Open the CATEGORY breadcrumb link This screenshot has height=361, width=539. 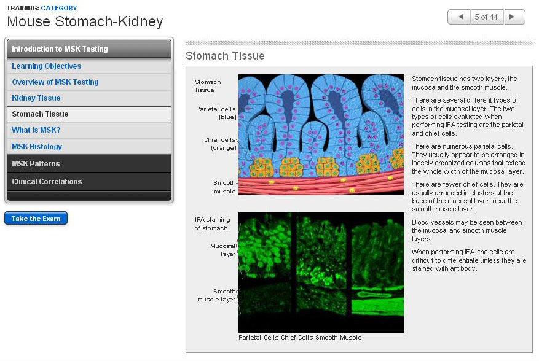59,8
